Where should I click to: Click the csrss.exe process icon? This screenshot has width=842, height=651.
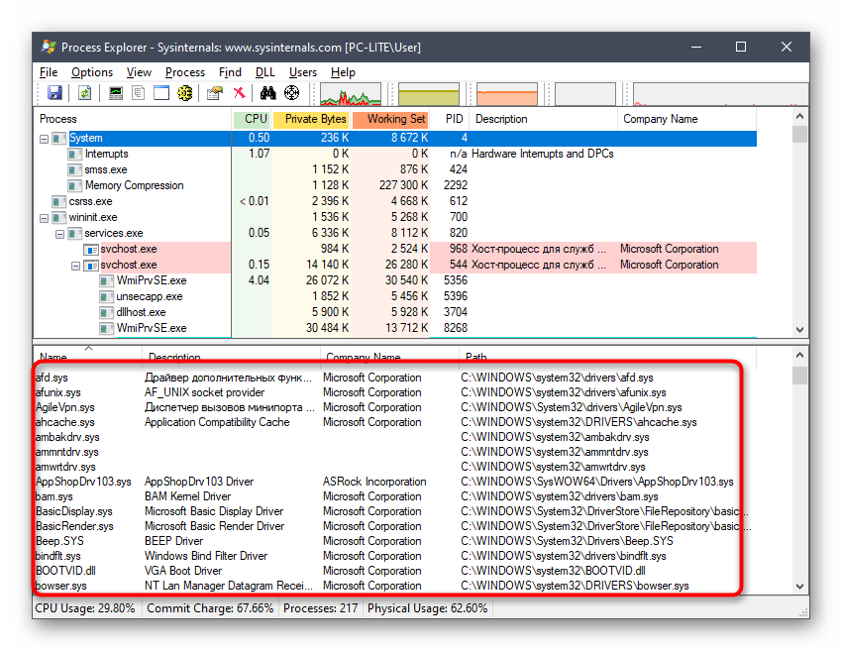coord(59,201)
